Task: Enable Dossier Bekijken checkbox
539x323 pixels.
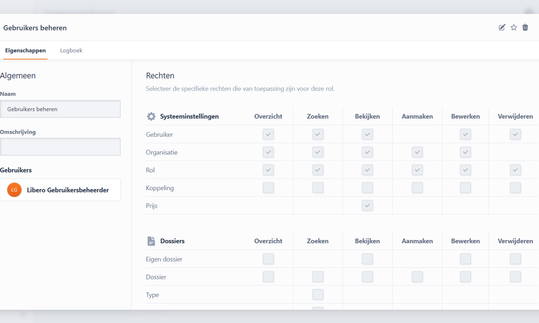Action: click(367, 277)
